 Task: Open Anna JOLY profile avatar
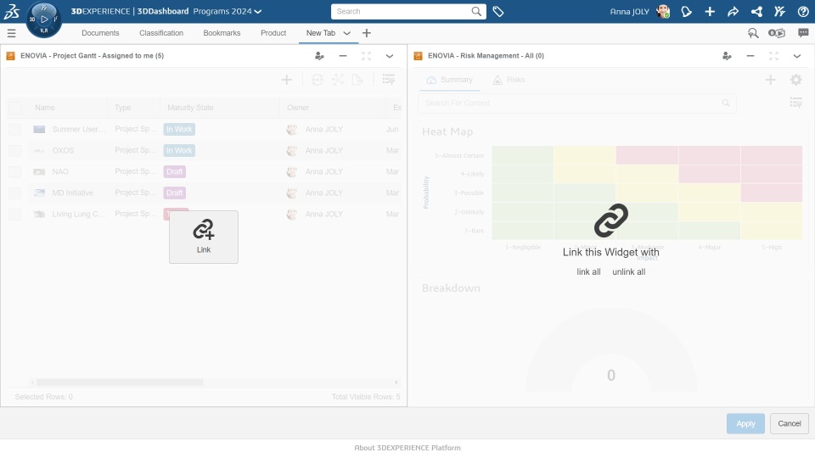point(663,11)
